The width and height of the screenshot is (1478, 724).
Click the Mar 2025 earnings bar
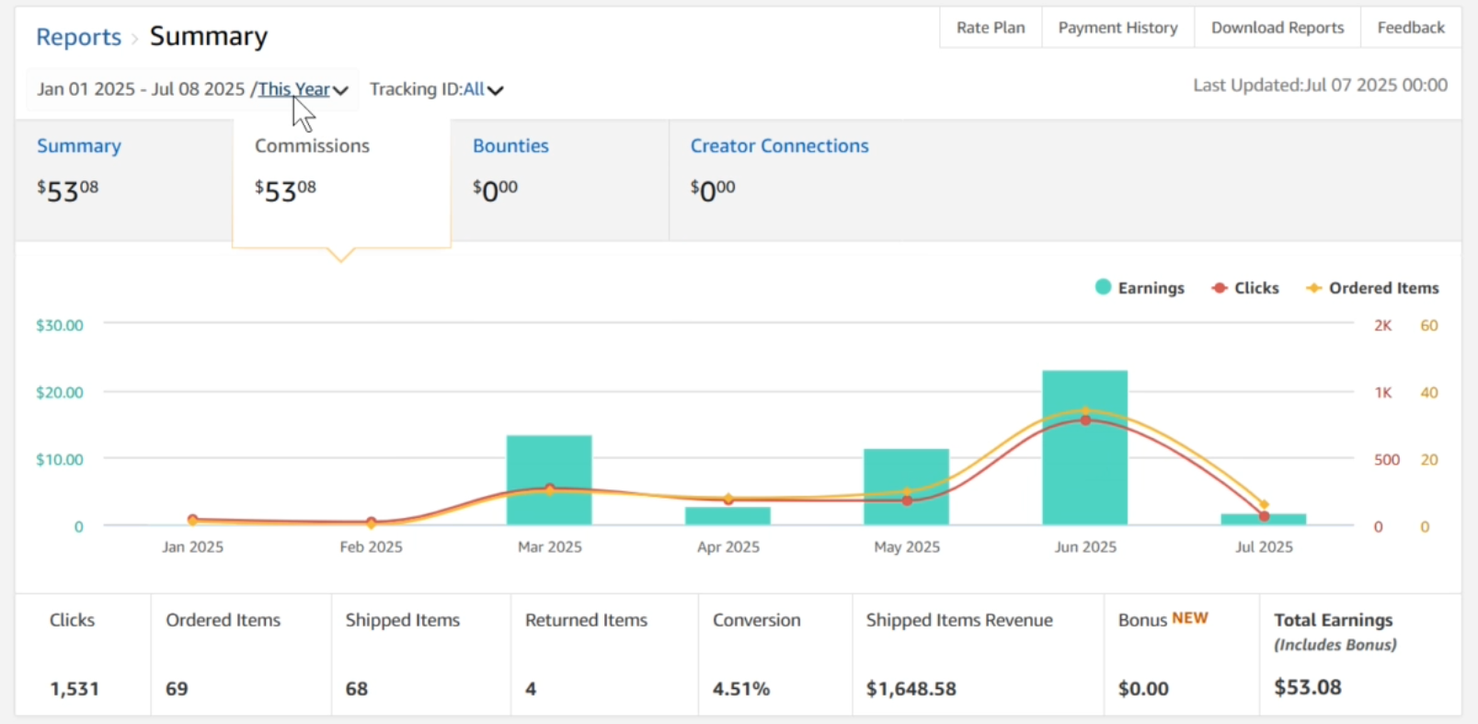[x=549, y=479]
